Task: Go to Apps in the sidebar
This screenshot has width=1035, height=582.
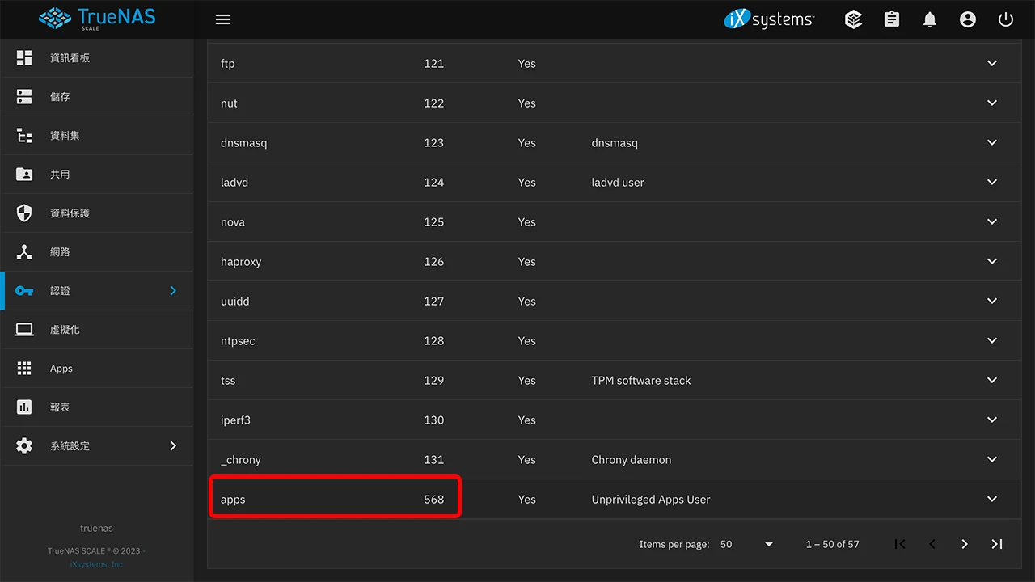Action: [x=61, y=369]
